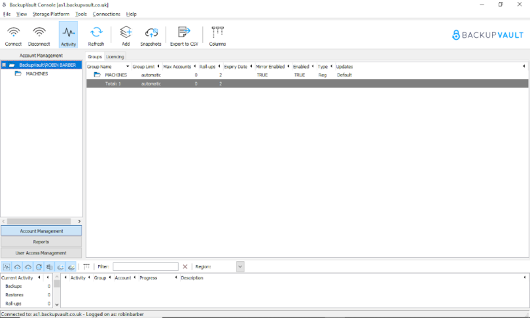
Task: Collapse the BackupVault\ROBIN BARBER tree node
Action: pos(5,65)
